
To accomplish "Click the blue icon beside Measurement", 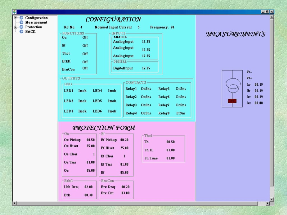I will coord(21,22).
